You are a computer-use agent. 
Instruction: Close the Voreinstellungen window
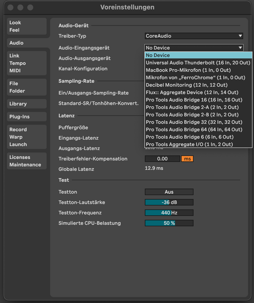[x=10, y=8]
